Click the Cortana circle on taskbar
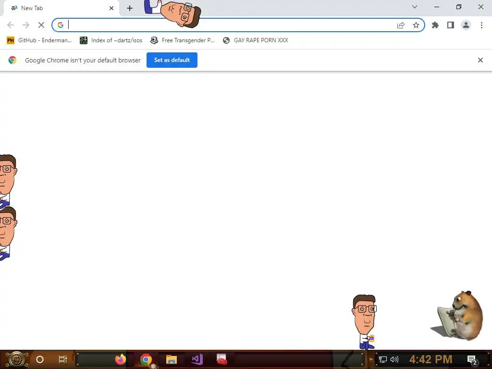The image size is (492, 369). [40, 359]
